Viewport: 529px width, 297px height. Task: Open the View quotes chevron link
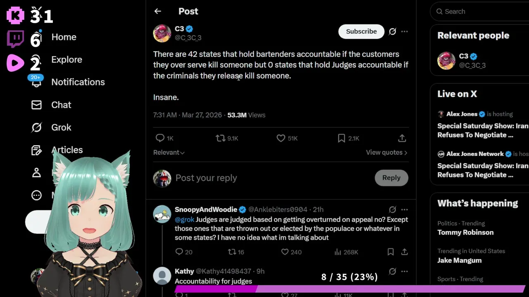click(386, 153)
